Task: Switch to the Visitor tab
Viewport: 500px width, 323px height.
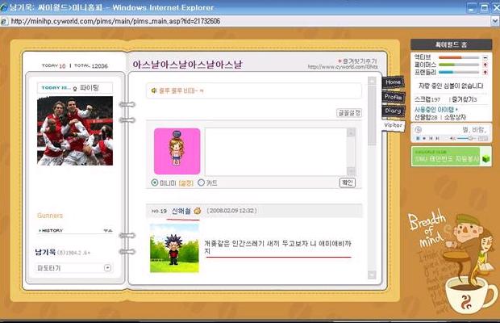Action: (x=394, y=125)
